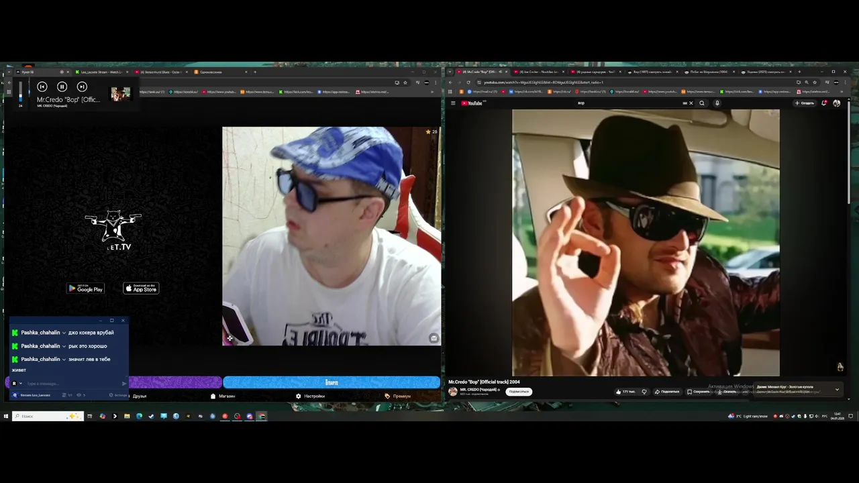
Task: Click the Mr.Credo album thumbnail in overlay
Action: point(121,94)
